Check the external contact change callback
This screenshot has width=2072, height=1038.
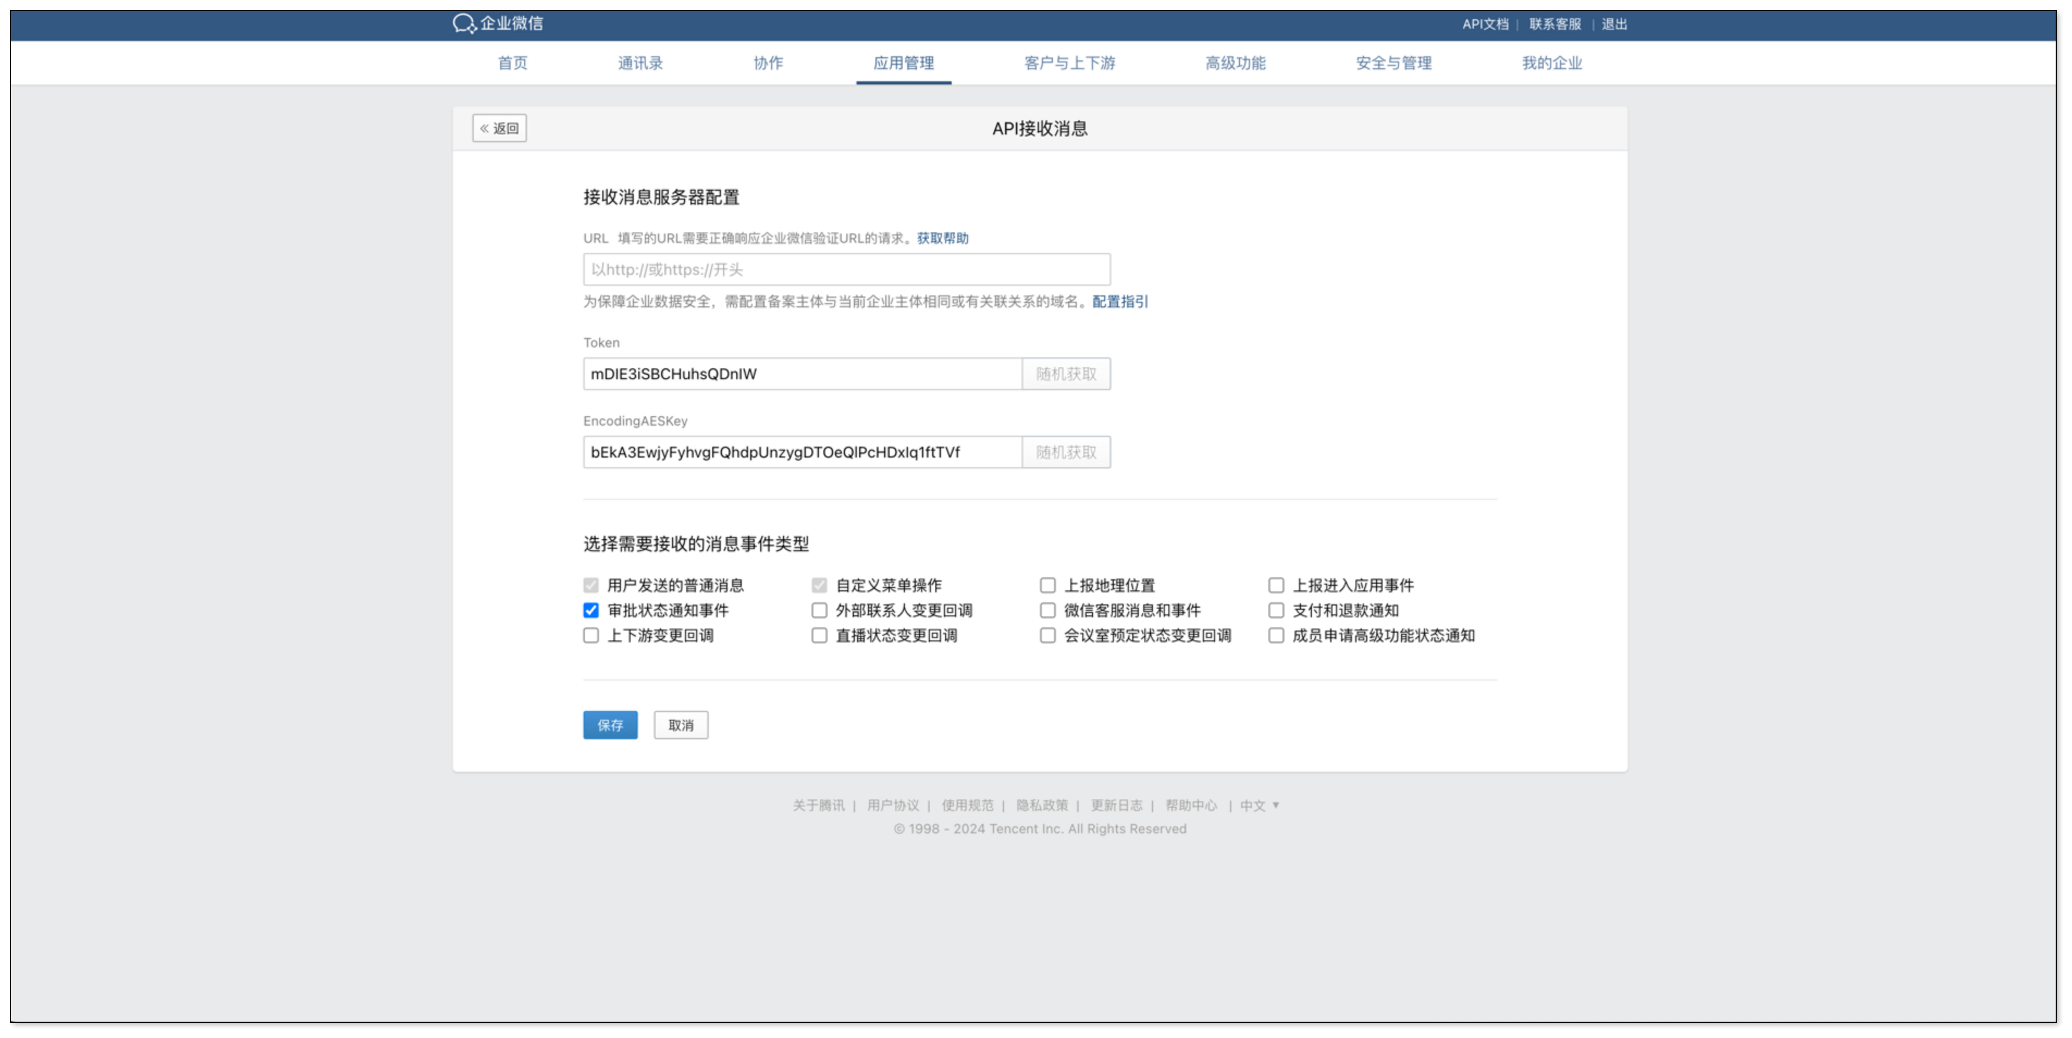(x=819, y=610)
